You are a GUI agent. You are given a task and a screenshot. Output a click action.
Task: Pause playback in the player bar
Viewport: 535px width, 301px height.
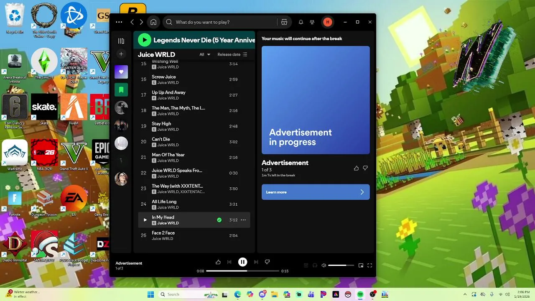242,262
